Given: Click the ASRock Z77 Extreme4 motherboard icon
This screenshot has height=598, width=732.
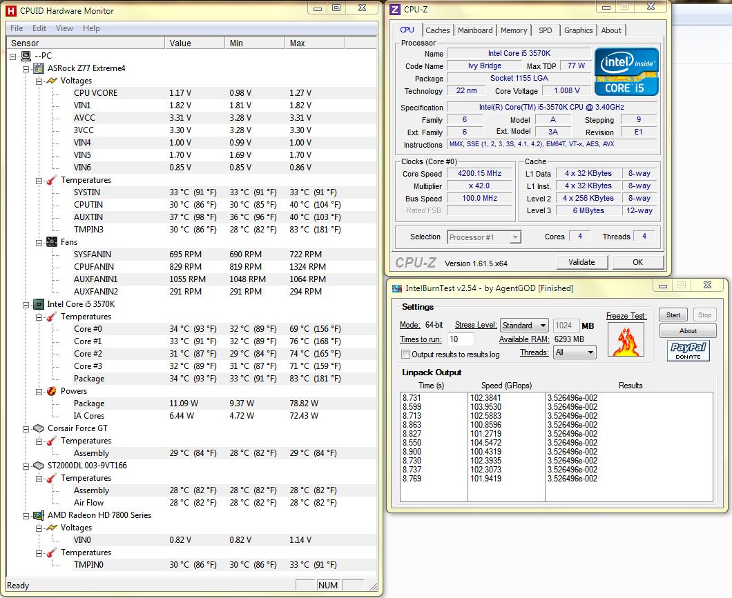Looking at the screenshot, I should tap(39, 68).
